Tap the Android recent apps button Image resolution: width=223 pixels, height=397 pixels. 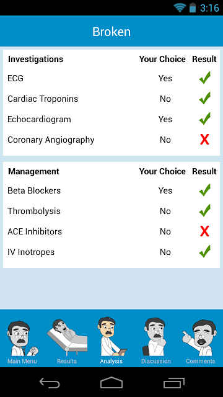(x=173, y=383)
